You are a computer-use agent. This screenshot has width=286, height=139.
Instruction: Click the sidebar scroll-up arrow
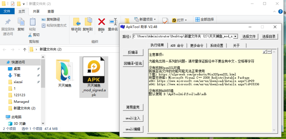coord(43,57)
